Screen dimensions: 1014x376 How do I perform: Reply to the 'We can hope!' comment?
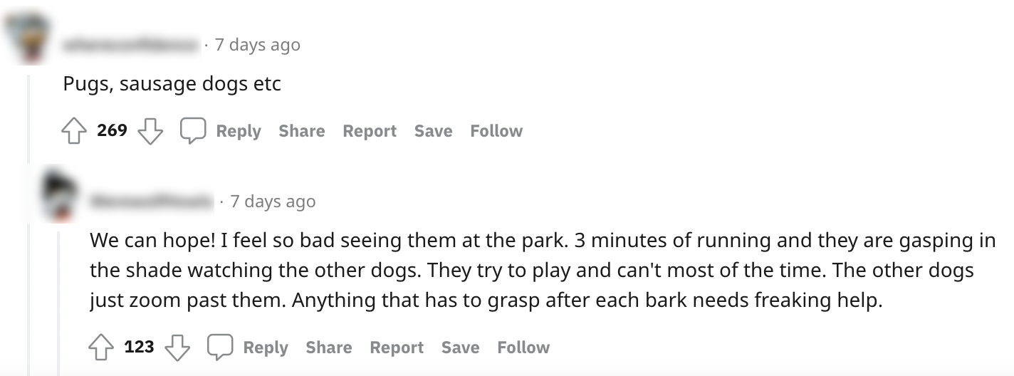click(266, 348)
